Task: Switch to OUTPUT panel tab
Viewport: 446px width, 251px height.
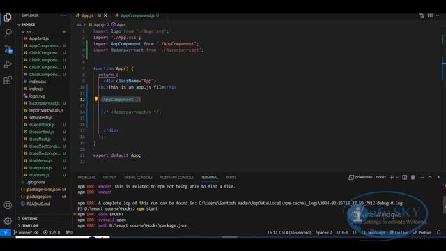Action: [x=109, y=177]
